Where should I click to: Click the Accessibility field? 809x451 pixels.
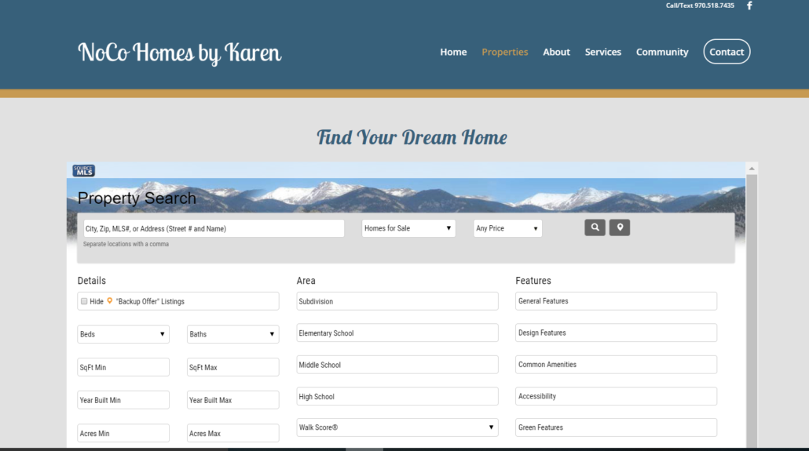tap(616, 396)
